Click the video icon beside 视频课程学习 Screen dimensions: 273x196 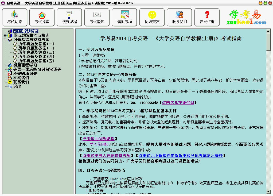coord(10,65)
